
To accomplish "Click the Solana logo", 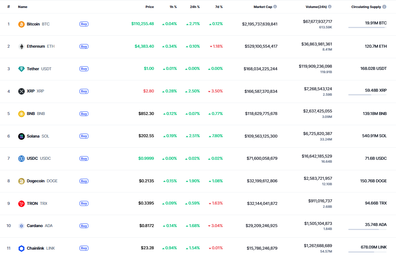I will pos(21,136).
